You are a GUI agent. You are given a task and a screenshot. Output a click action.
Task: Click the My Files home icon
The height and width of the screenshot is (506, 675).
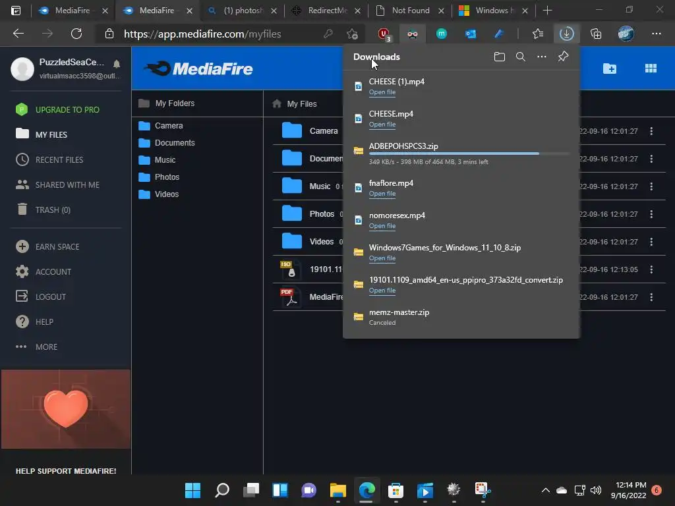277,103
